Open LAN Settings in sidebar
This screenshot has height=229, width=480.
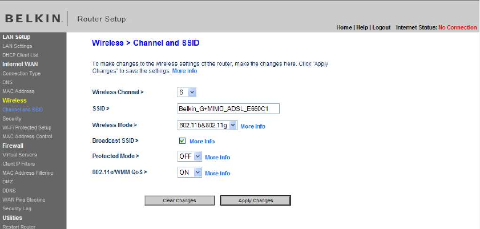(17, 46)
